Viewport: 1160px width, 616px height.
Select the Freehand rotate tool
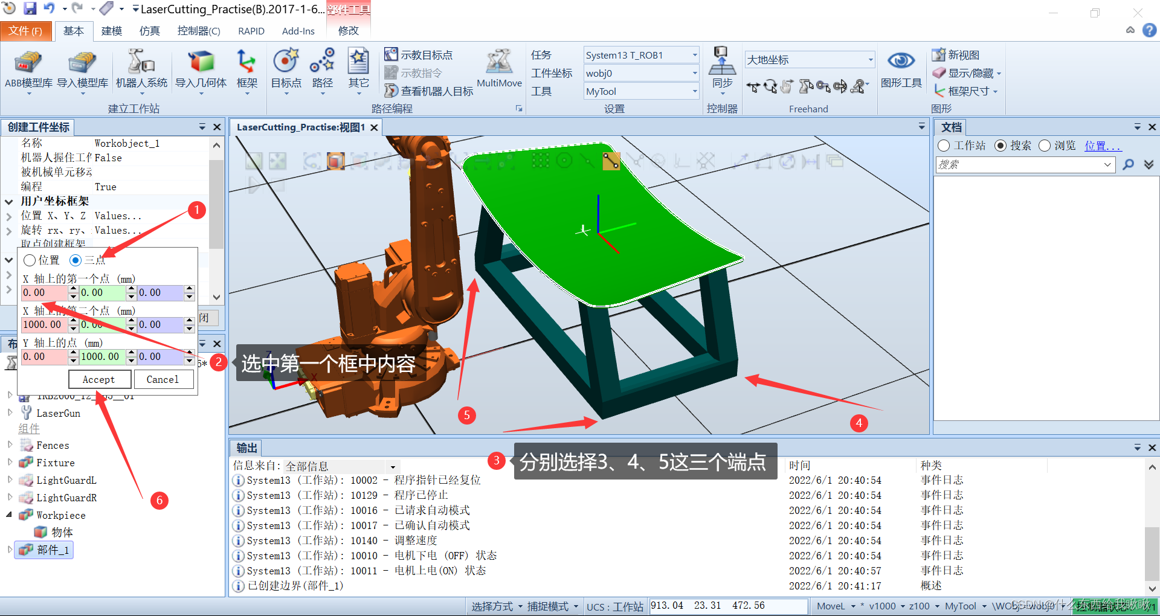770,87
